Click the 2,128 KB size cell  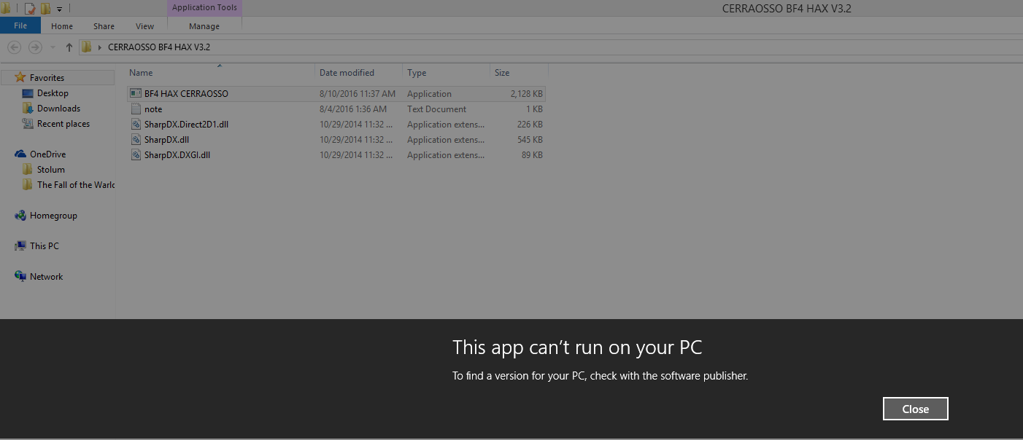(x=527, y=94)
